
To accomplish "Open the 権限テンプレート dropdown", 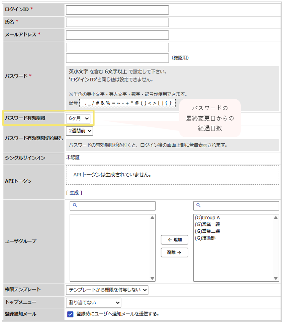I will (x=107, y=290).
